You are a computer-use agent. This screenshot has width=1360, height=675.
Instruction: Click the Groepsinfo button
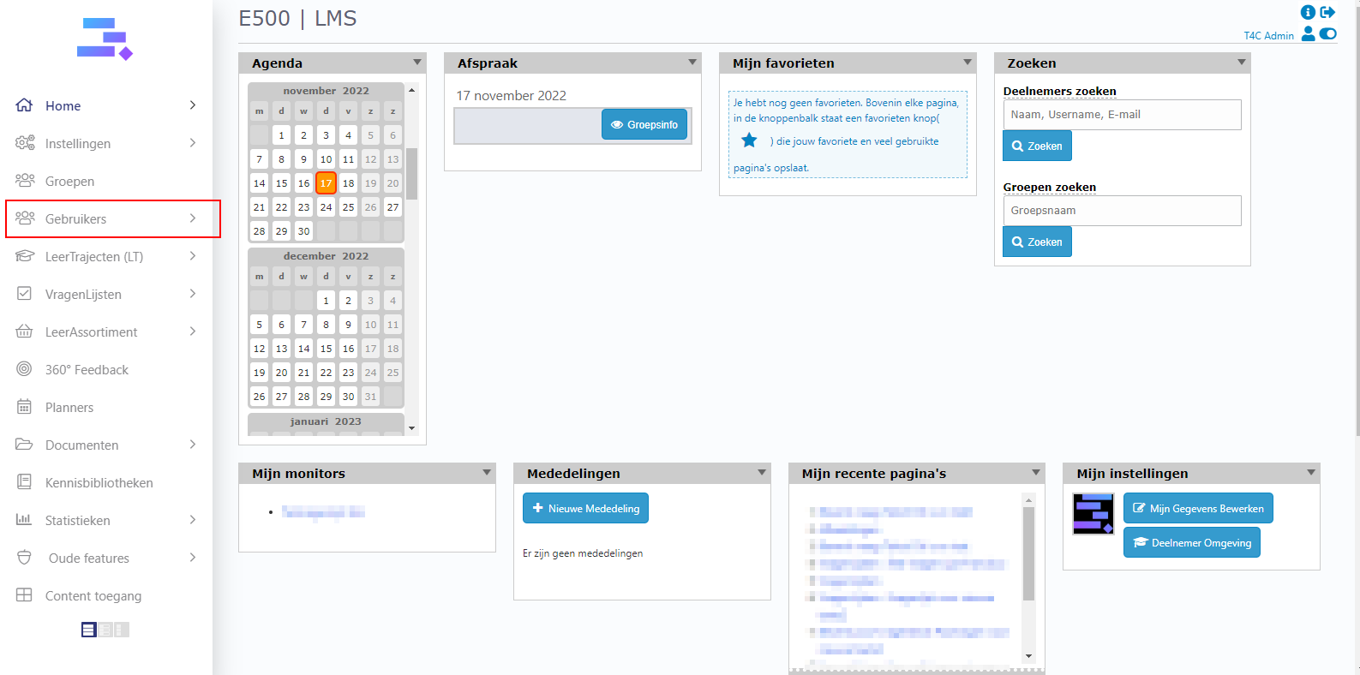pyautogui.click(x=644, y=125)
